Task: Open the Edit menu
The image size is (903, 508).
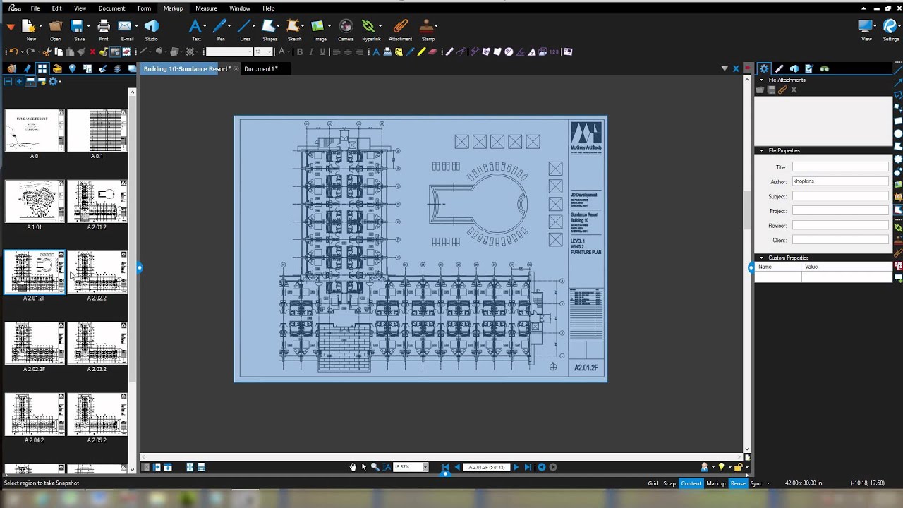Action: [56, 8]
